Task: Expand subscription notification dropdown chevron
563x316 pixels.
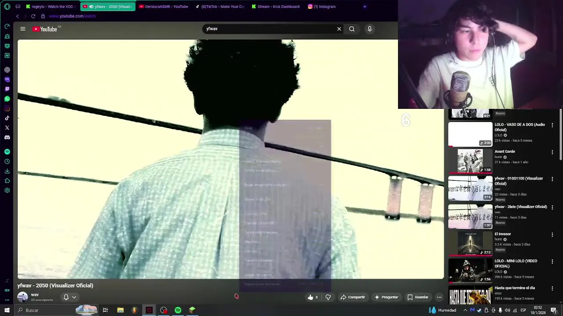Action: [x=74, y=297]
